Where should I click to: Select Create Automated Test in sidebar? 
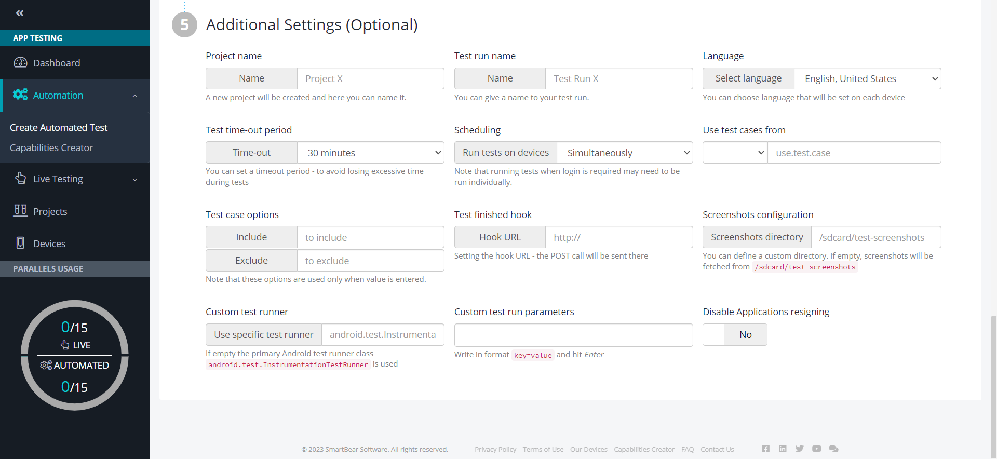[x=59, y=128]
